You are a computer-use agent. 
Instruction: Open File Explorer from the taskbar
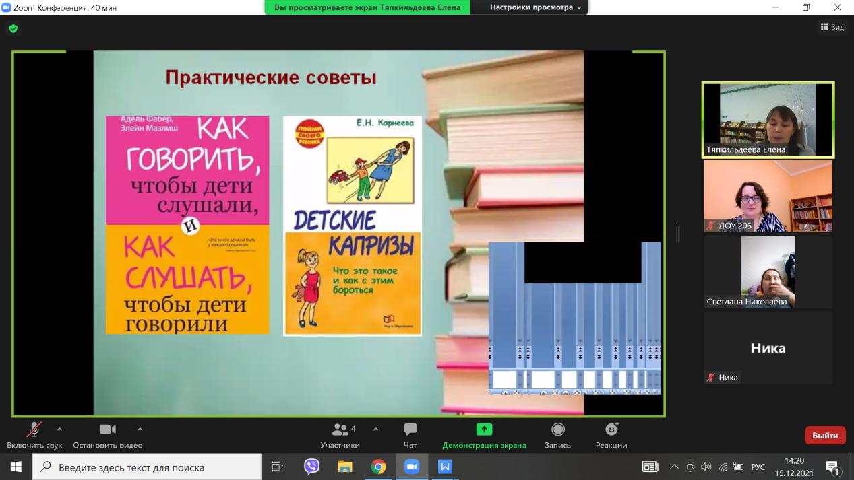pos(344,467)
